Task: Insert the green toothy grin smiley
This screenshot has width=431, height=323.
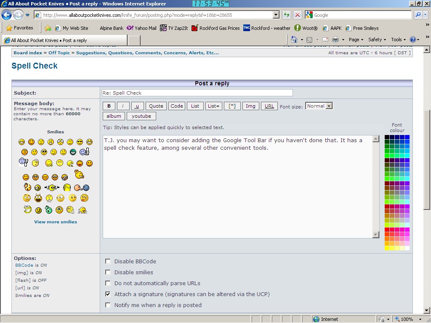Action: click(73, 152)
